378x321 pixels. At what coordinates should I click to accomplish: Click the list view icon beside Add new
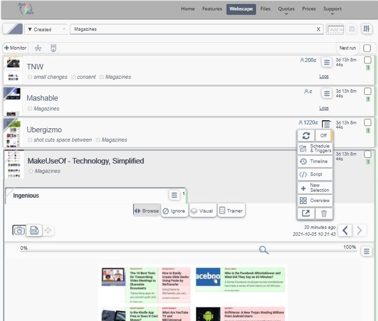[352, 29]
